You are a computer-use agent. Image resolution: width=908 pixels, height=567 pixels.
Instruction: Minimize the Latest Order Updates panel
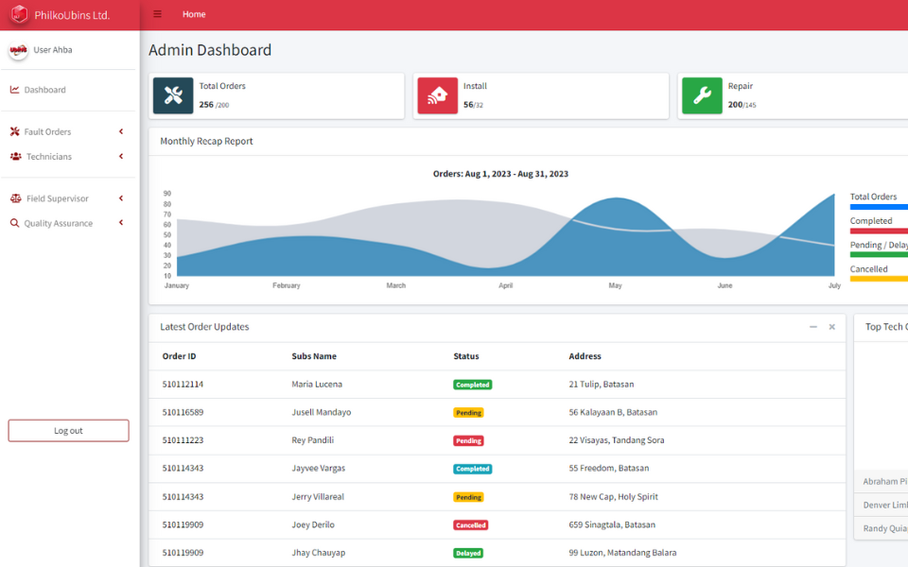tap(813, 327)
